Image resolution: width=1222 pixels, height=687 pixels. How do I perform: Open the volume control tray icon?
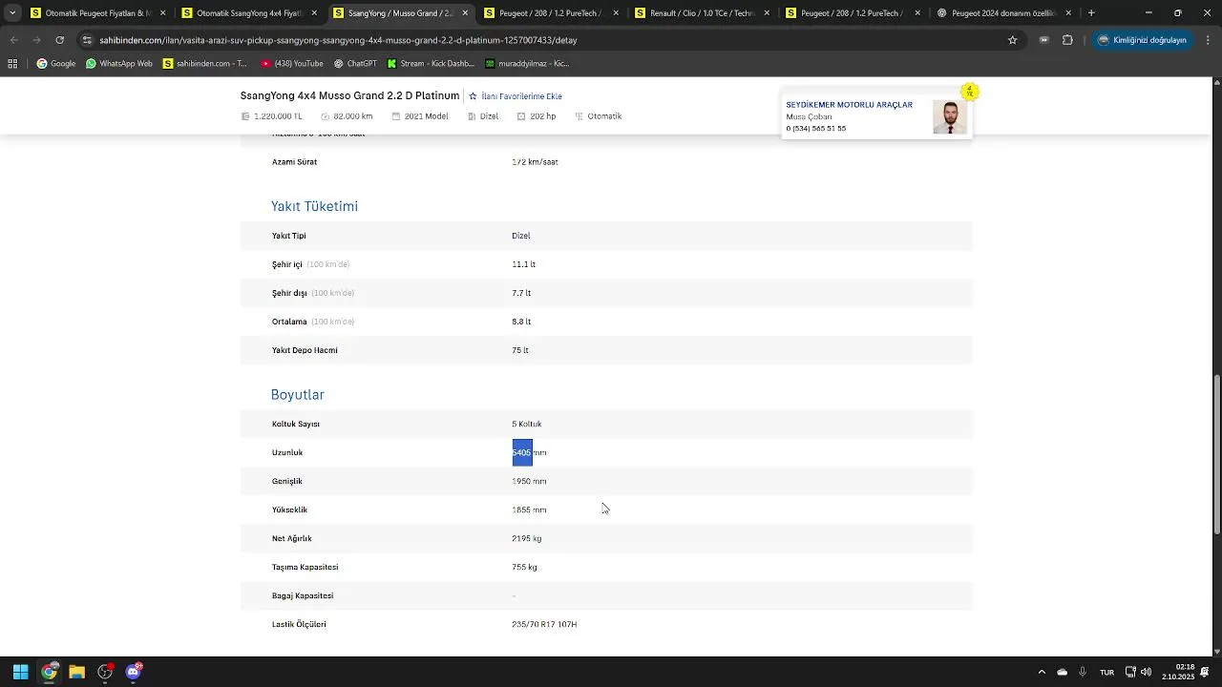coord(1146,672)
